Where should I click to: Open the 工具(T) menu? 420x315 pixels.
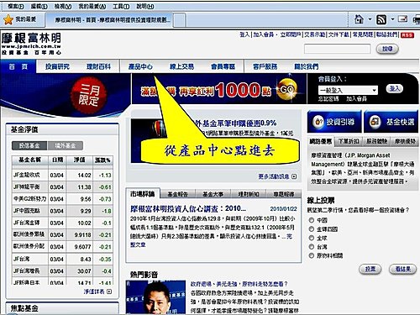tap(121, 6)
